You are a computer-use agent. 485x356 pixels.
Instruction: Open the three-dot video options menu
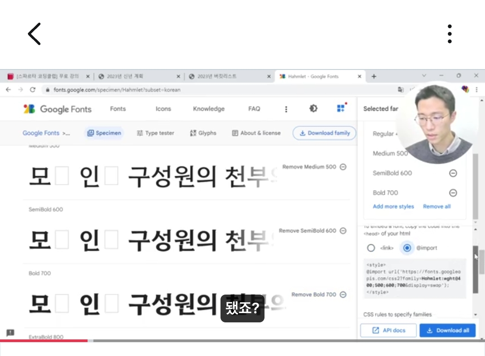pyautogui.click(x=450, y=34)
